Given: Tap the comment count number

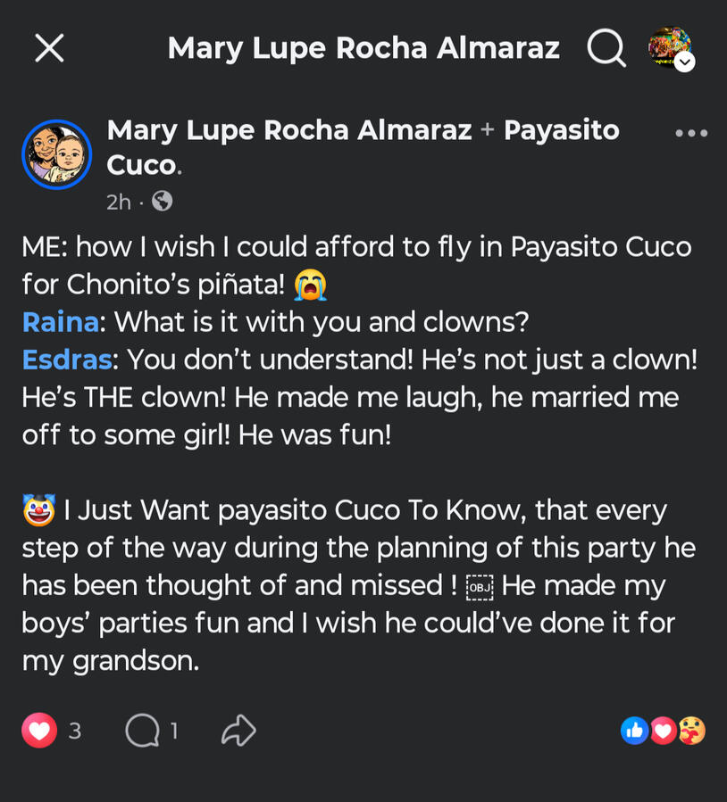Looking at the screenshot, I should [x=174, y=732].
